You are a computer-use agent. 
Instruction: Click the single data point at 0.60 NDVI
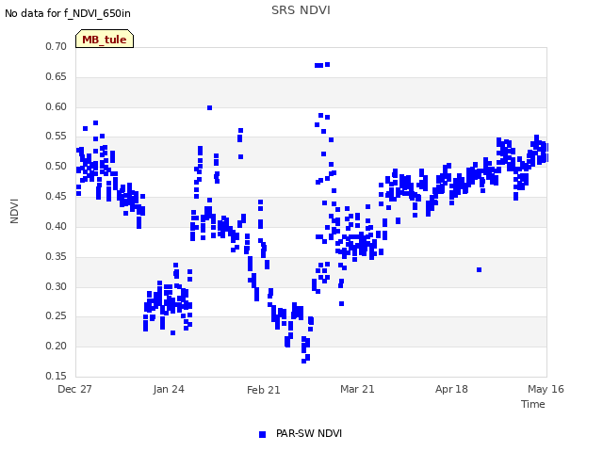tap(209, 107)
